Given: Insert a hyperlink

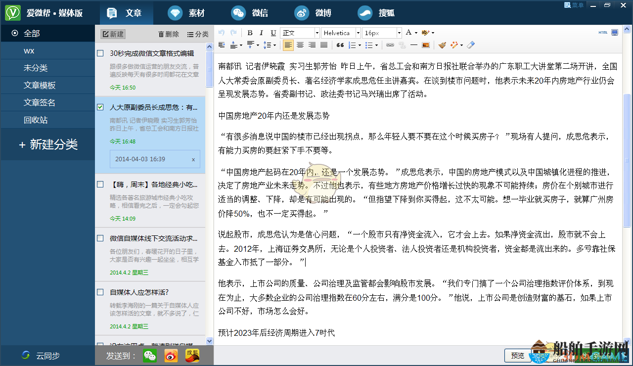Looking at the screenshot, I should click(390, 45).
